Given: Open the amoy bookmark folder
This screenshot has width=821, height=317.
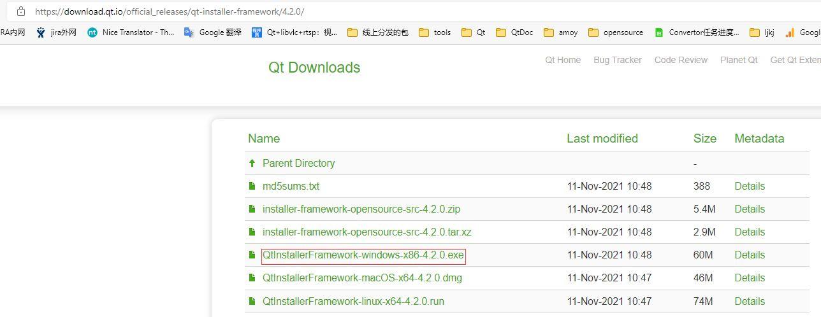Looking at the screenshot, I should coord(561,32).
